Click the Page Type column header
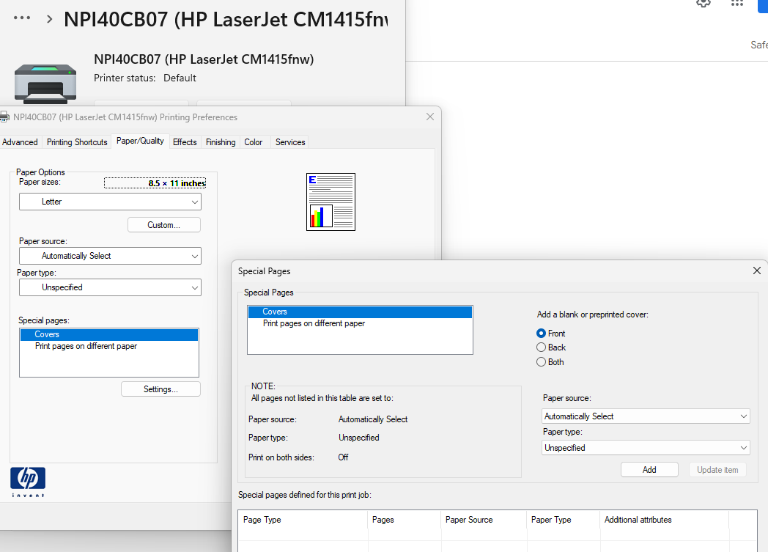 click(303, 520)
